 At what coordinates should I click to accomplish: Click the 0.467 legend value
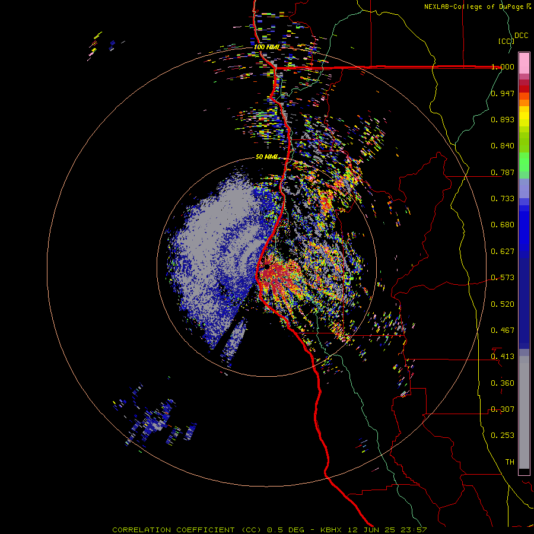click(x=503, y=330)
